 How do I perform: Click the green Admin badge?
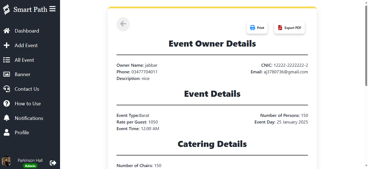click(30, 166)
